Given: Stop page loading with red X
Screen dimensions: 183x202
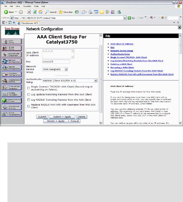Looking at the screenshot, I should click(29, 12).
